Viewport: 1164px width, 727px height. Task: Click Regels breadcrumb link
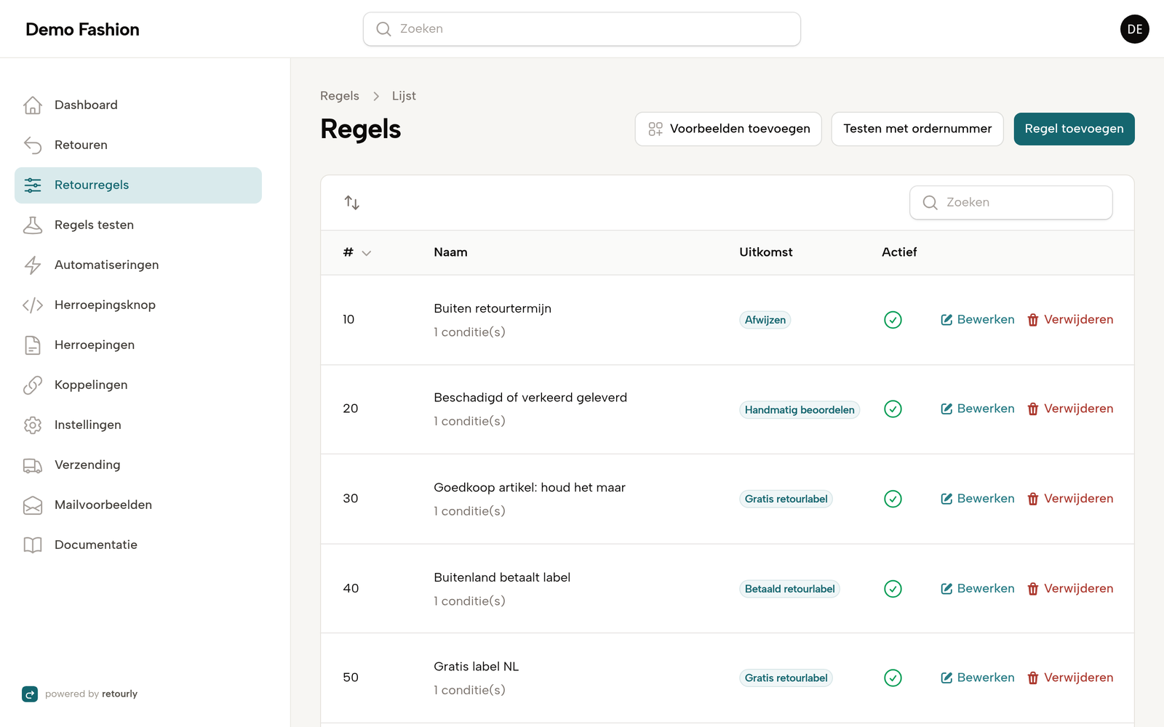tap(340, 96)
